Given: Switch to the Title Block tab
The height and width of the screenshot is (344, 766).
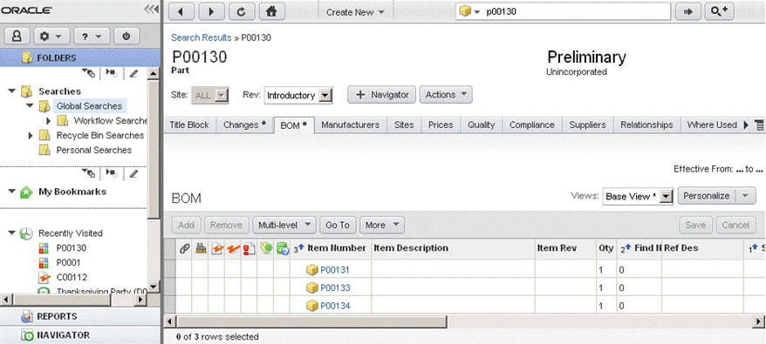Looking at the screenshot, I should pos(189,125).
